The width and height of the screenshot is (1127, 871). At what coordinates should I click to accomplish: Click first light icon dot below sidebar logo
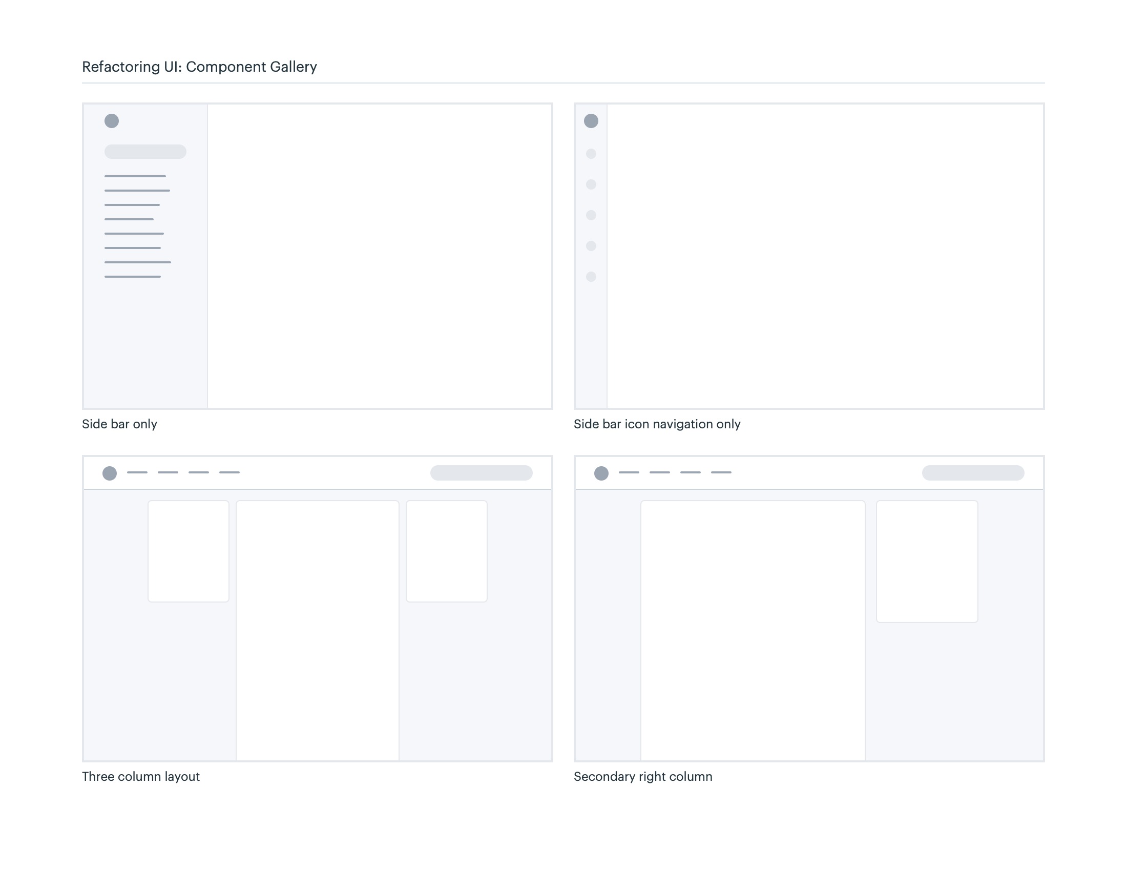point(591,154)
